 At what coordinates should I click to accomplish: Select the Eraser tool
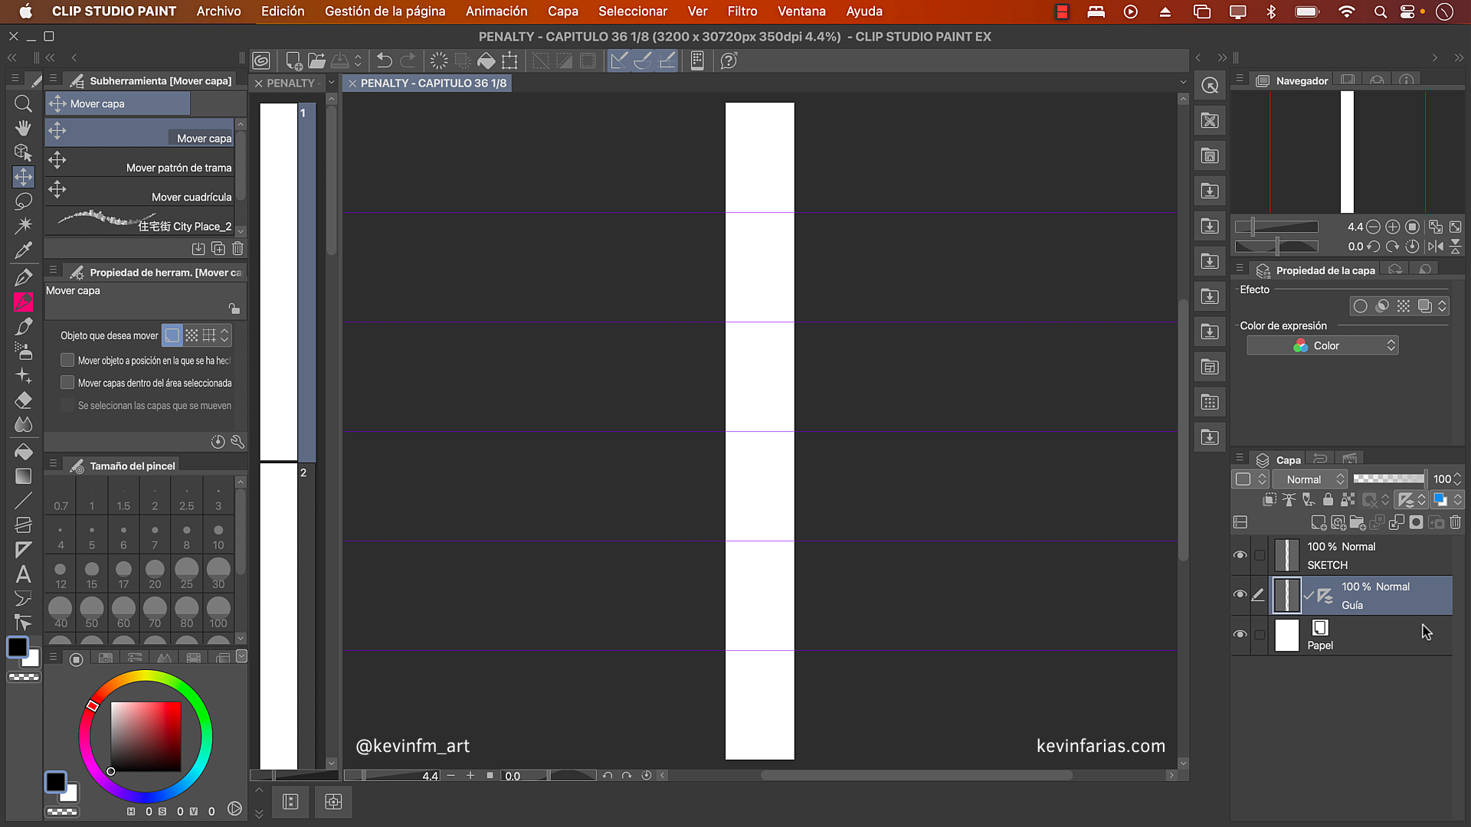coord(23,400)
